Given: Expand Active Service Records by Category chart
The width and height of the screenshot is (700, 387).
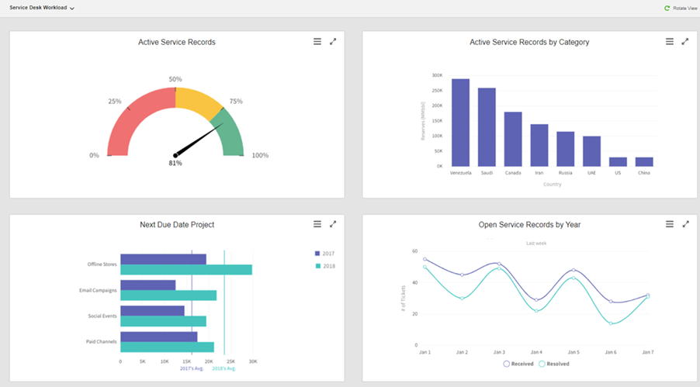Looking at the screenshot, I should point(685,42).
